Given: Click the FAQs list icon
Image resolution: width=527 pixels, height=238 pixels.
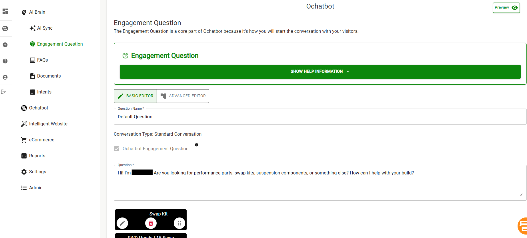Looking at the screenshot, I should point(33,60).
